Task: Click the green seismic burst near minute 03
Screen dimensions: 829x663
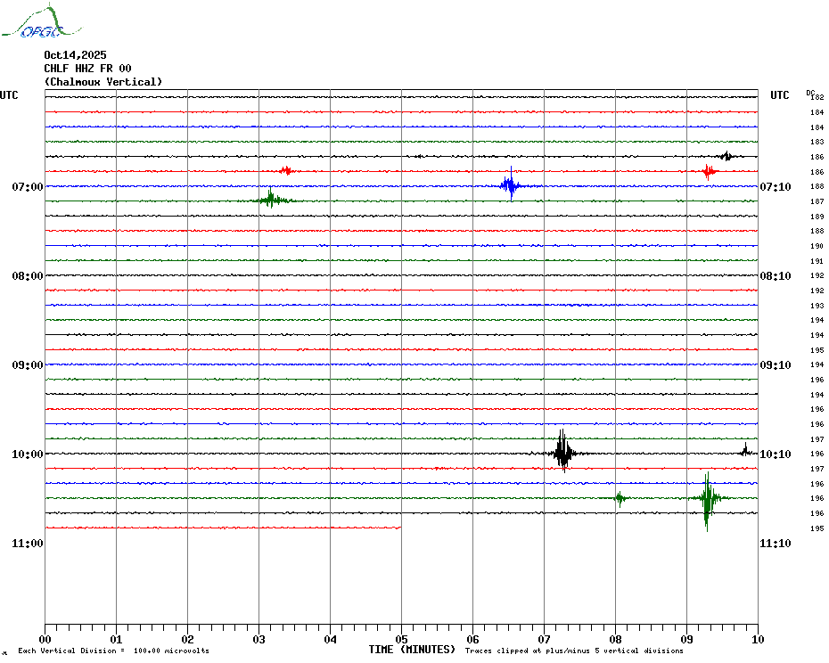Action: 271,201
